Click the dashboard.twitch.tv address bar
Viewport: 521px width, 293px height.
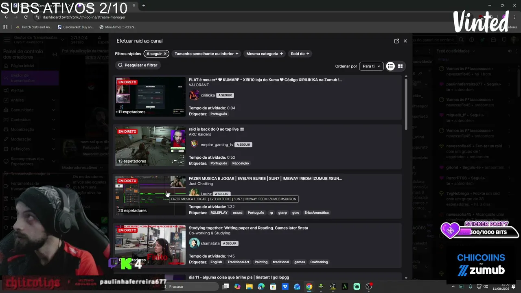84,17
